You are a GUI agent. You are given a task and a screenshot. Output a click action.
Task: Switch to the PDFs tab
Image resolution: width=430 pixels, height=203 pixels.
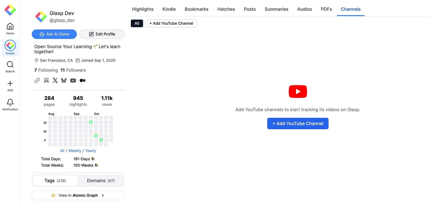(326, 9)
